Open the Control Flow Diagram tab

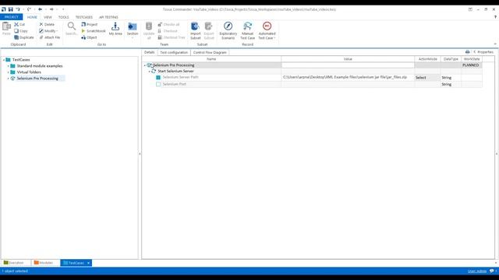tap(210, 52)
